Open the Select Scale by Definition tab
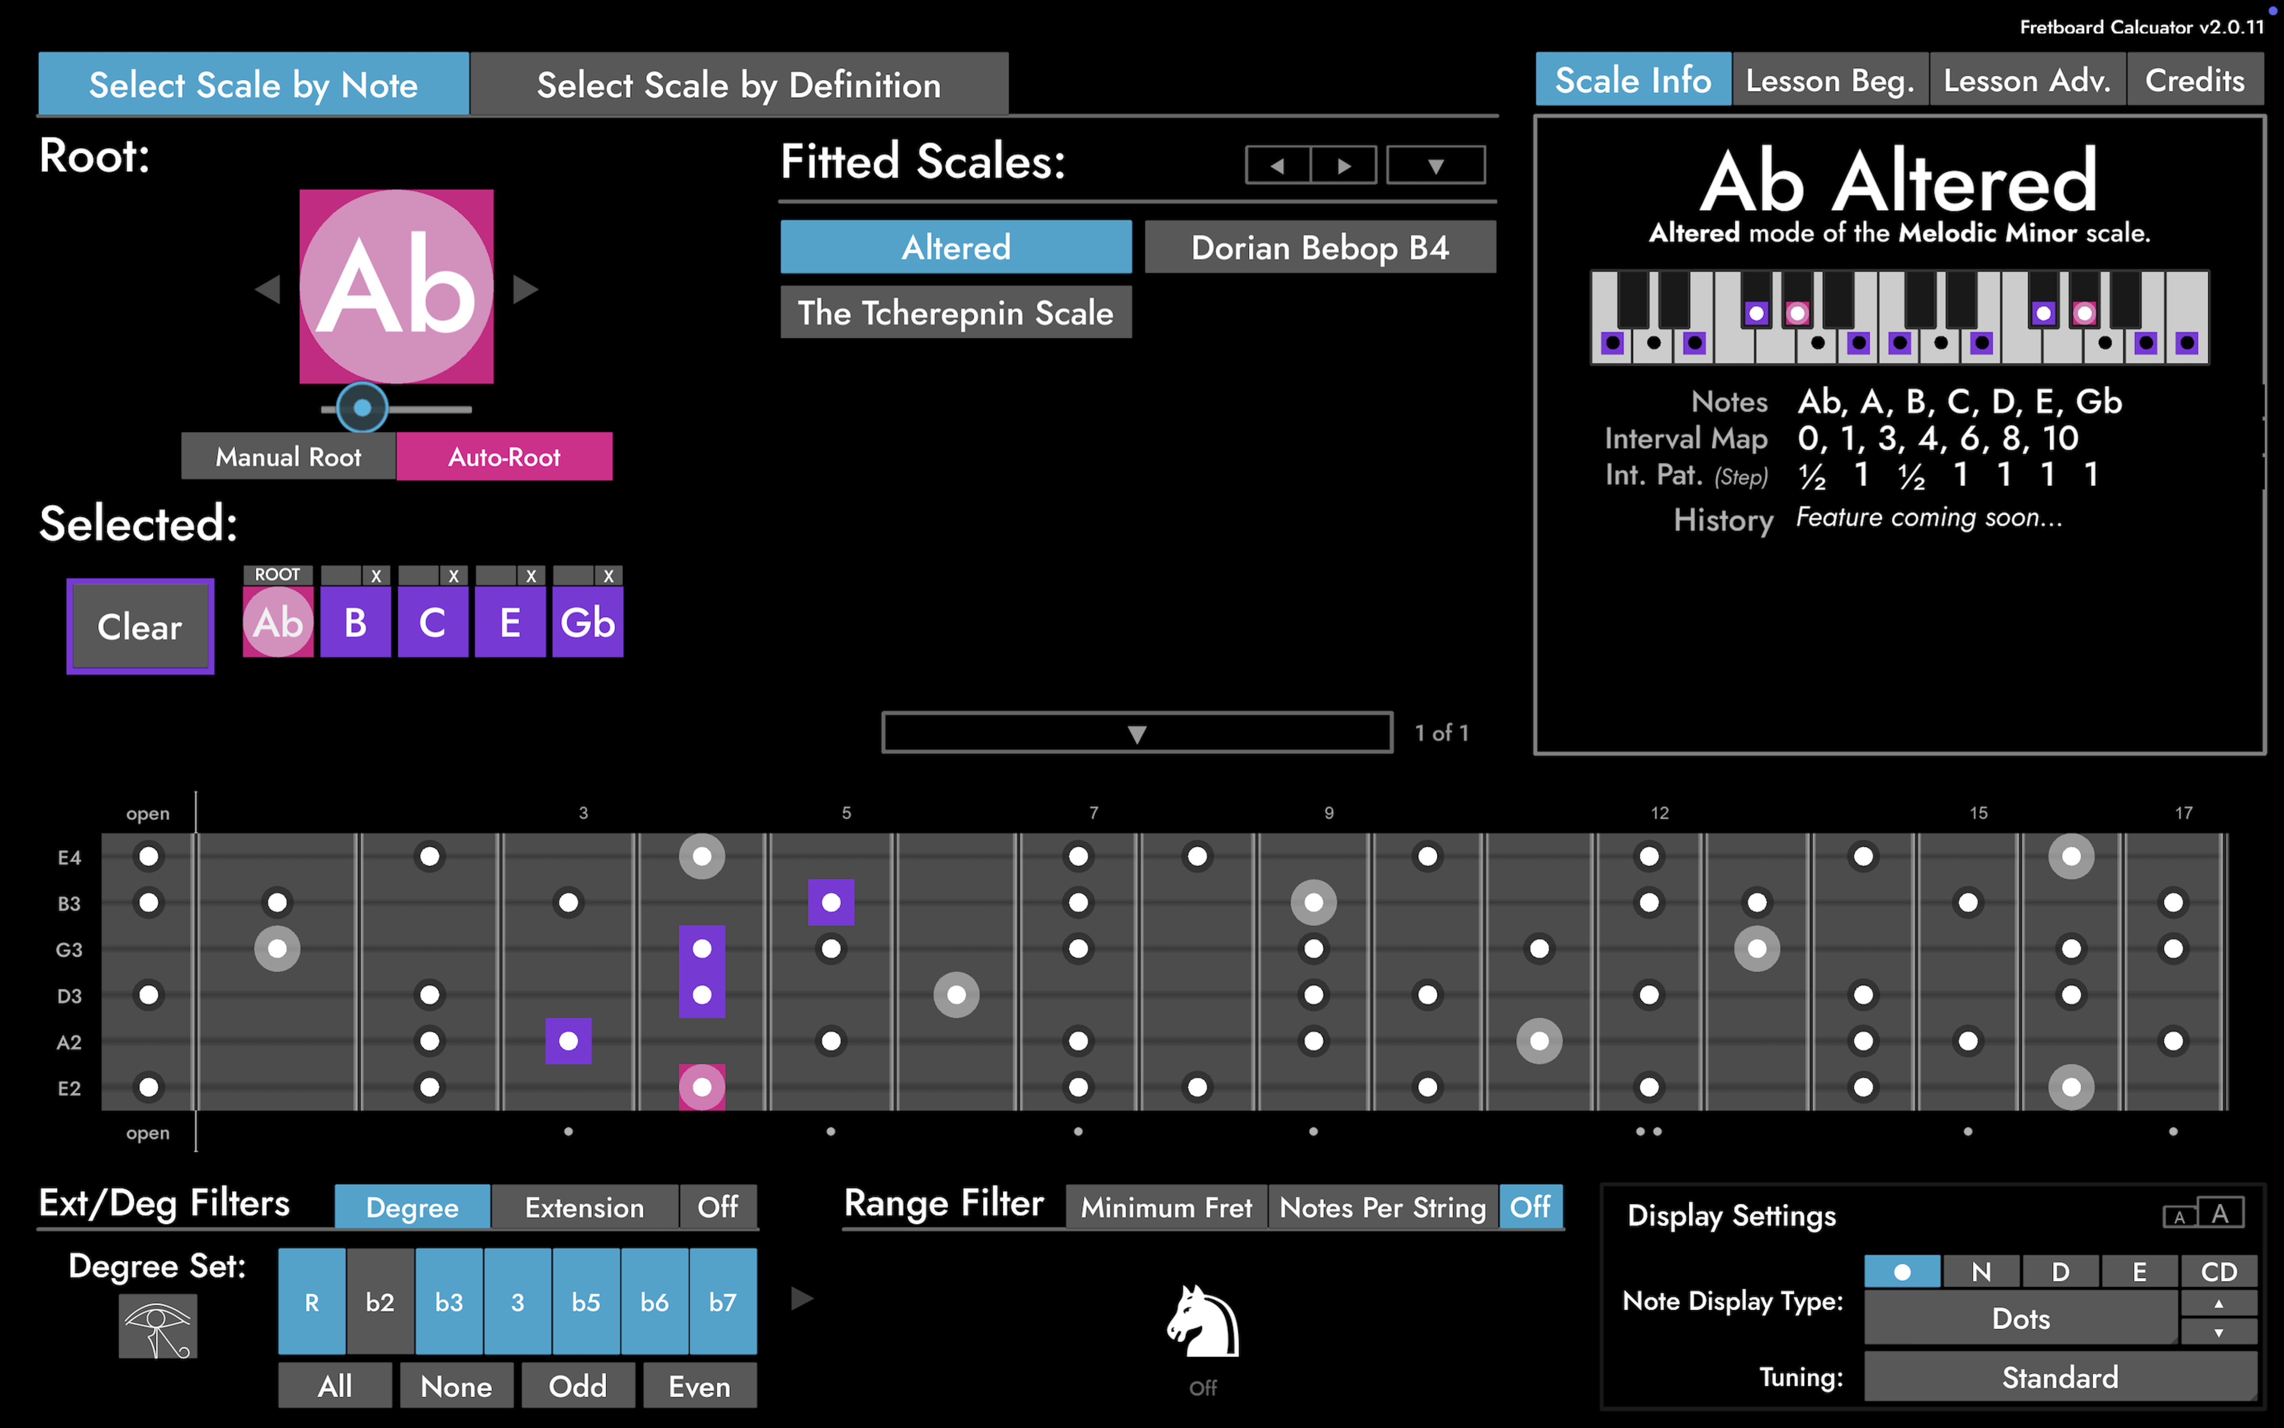 [739, 84]
